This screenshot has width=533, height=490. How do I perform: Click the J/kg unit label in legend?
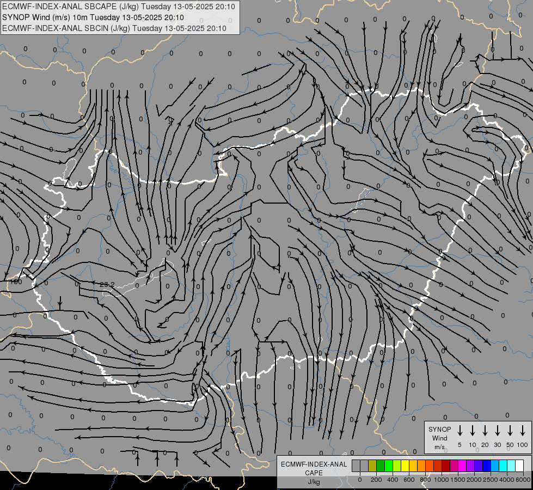[x=314, y=482]
